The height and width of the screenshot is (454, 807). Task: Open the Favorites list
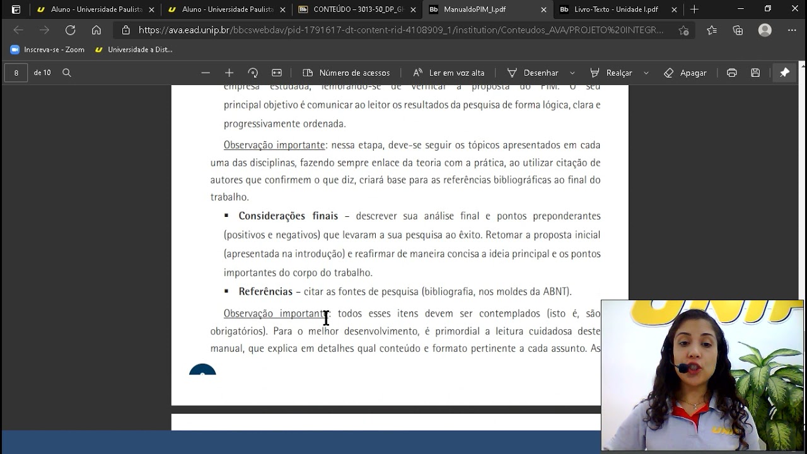[712, 30]
